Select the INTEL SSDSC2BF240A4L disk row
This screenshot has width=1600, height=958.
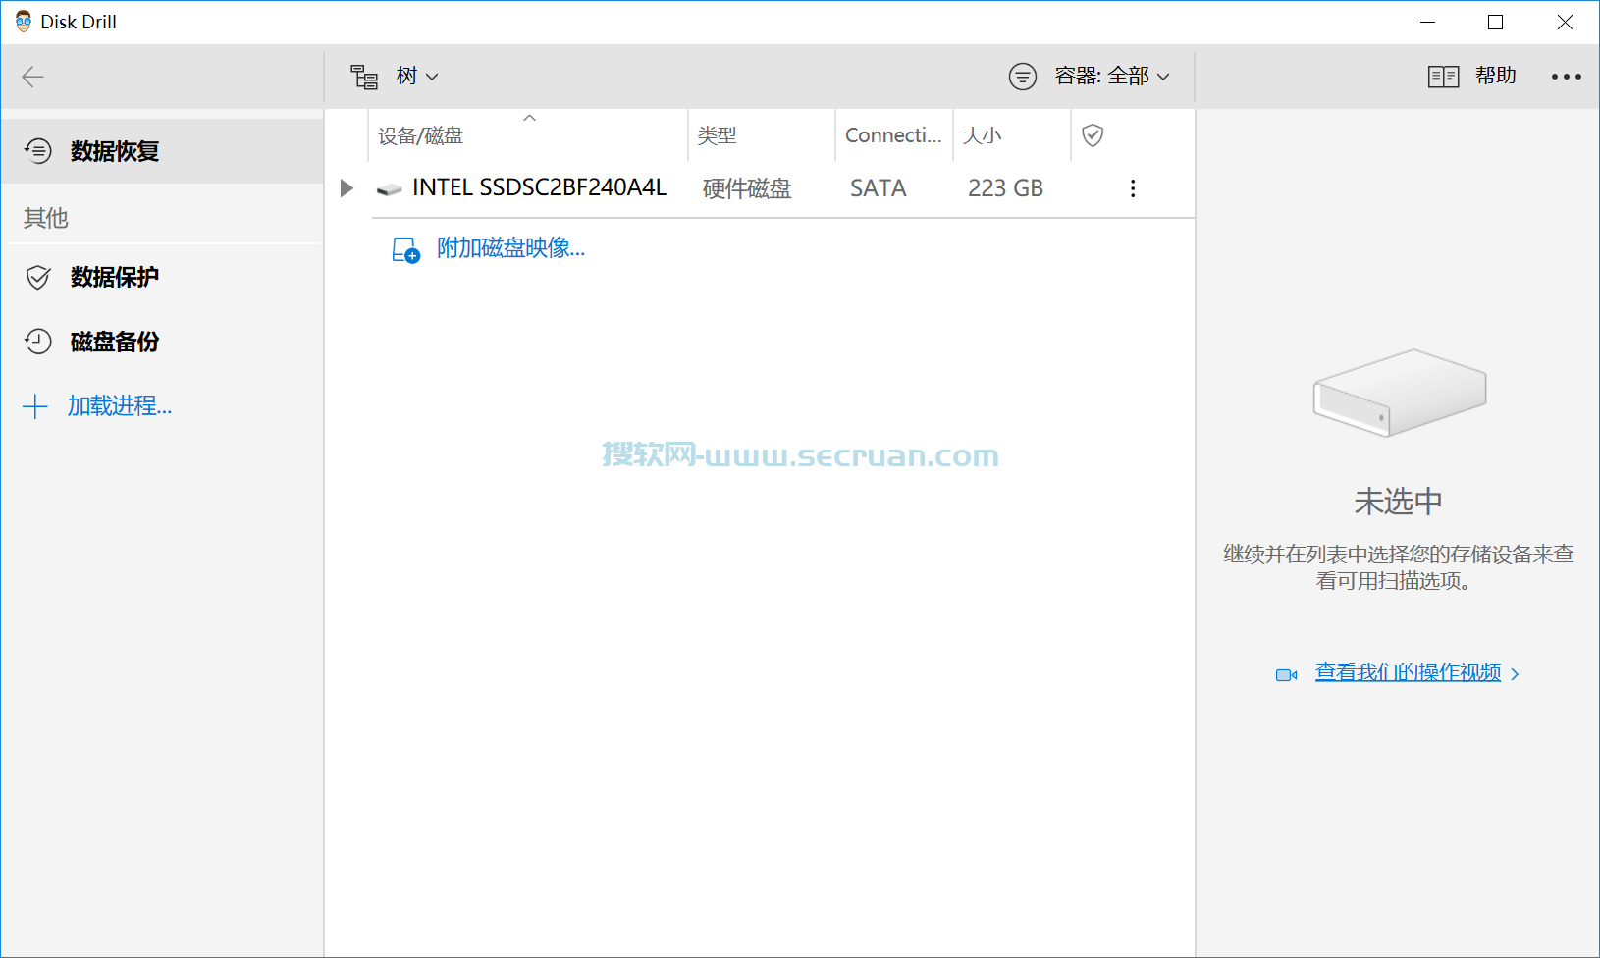click(761, 188)
